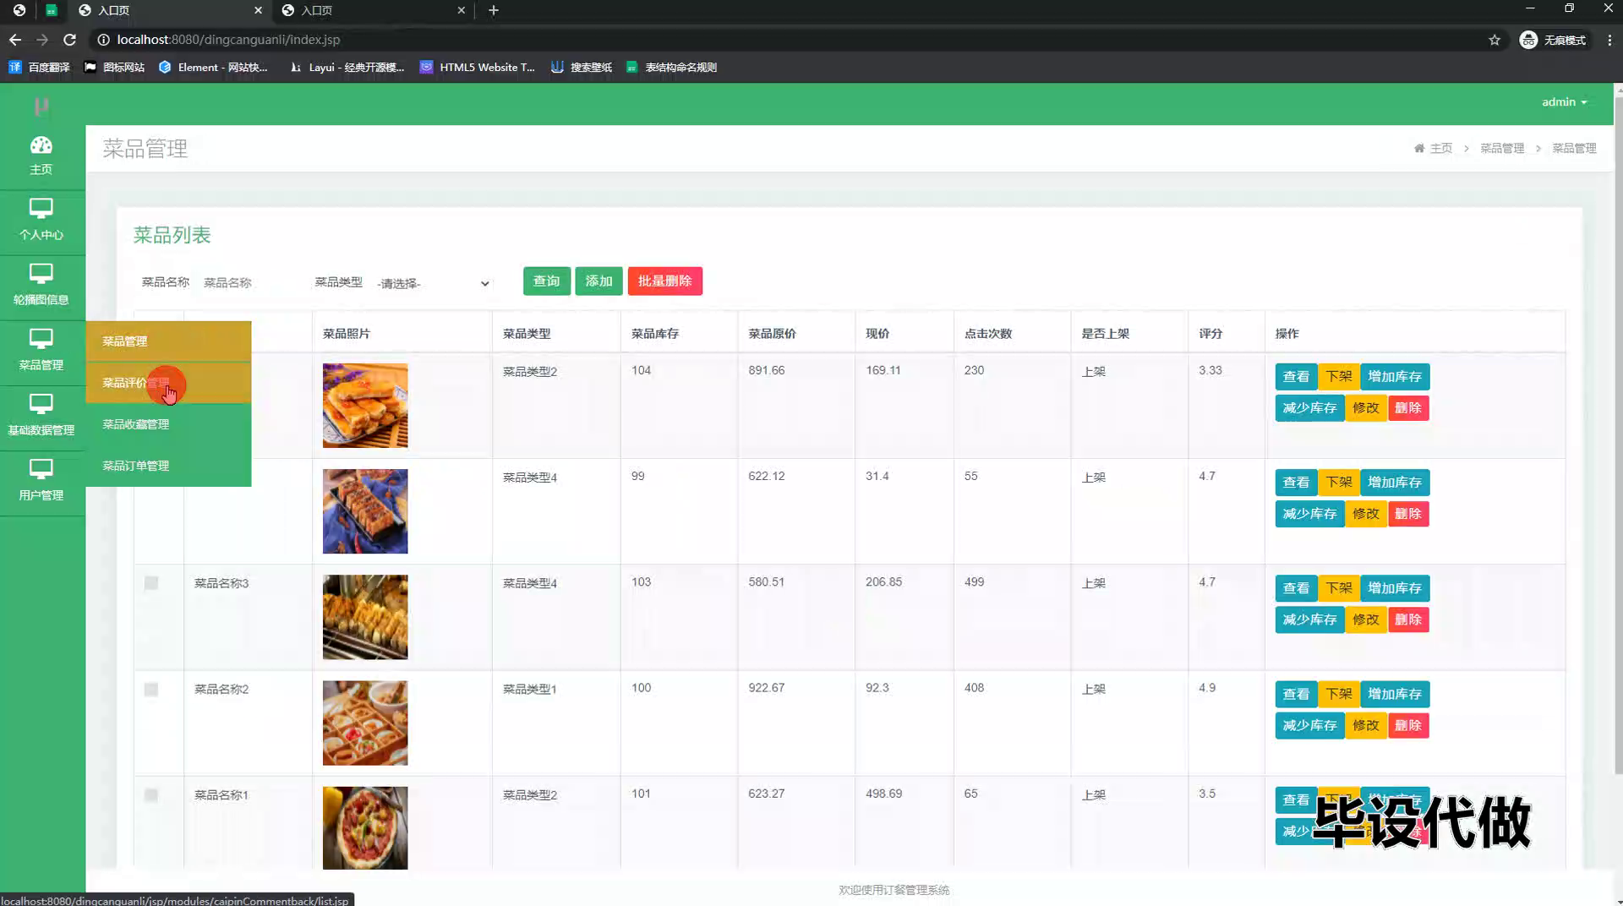The height and width of the screenshot is (906, 1623).
Task: Close the first 入口页 tab
Action: [x=259, y=10]
